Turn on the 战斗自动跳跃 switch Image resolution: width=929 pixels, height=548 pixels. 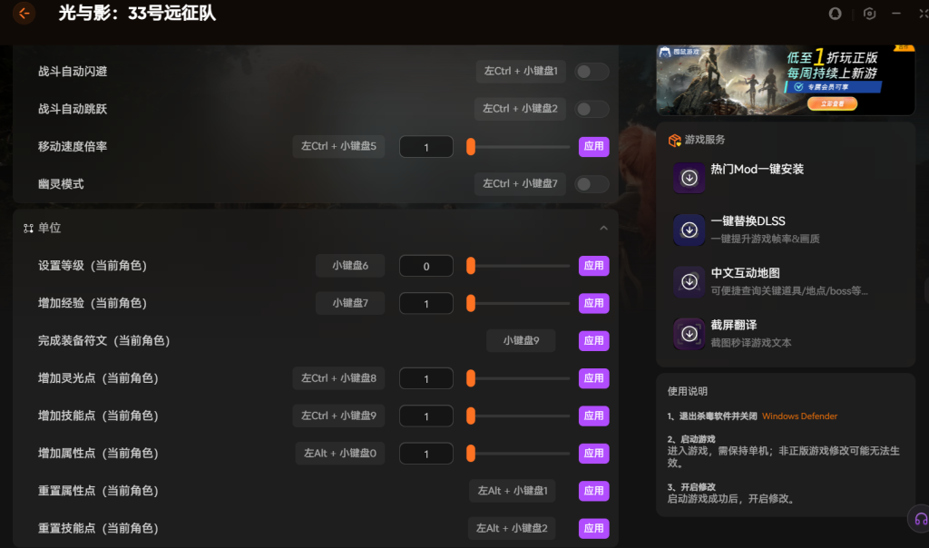pos(592,109)
